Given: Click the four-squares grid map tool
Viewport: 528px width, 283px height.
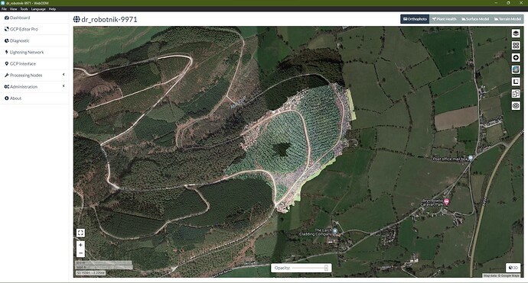Looking at the screenshot, I should pyautogui.click(x=516, y=45).
